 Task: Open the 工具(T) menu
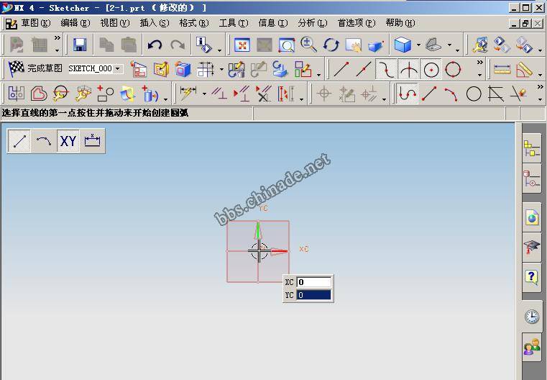[x=234, y=23]
